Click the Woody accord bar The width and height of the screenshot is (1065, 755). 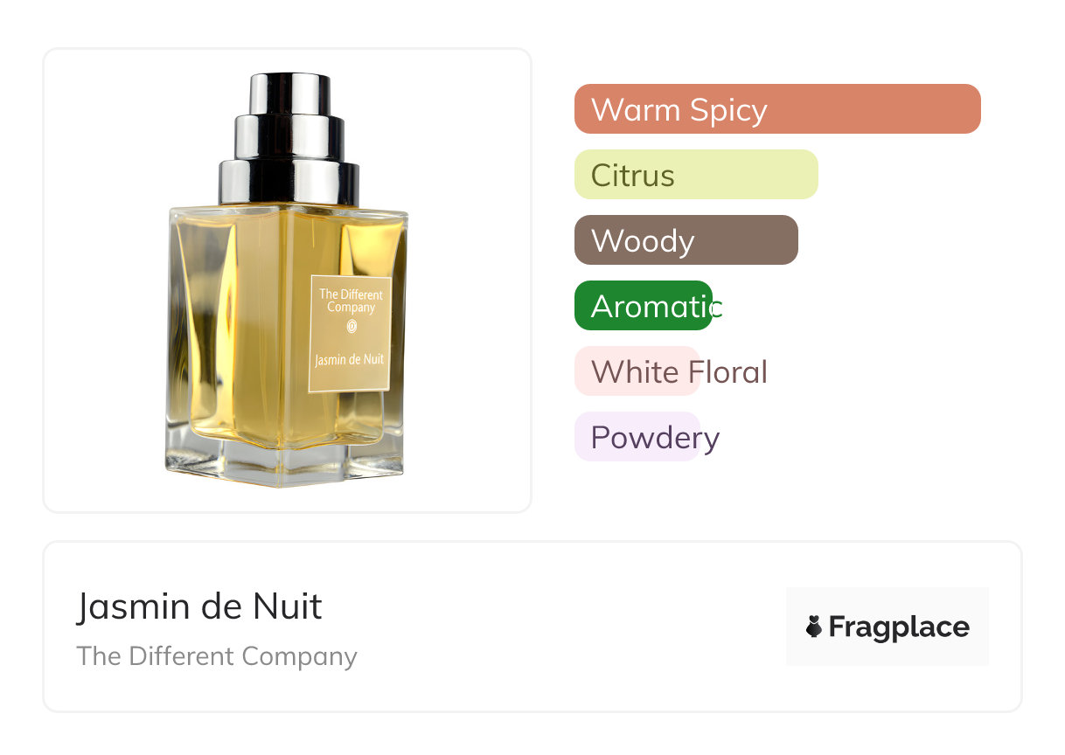click(686, 240)
